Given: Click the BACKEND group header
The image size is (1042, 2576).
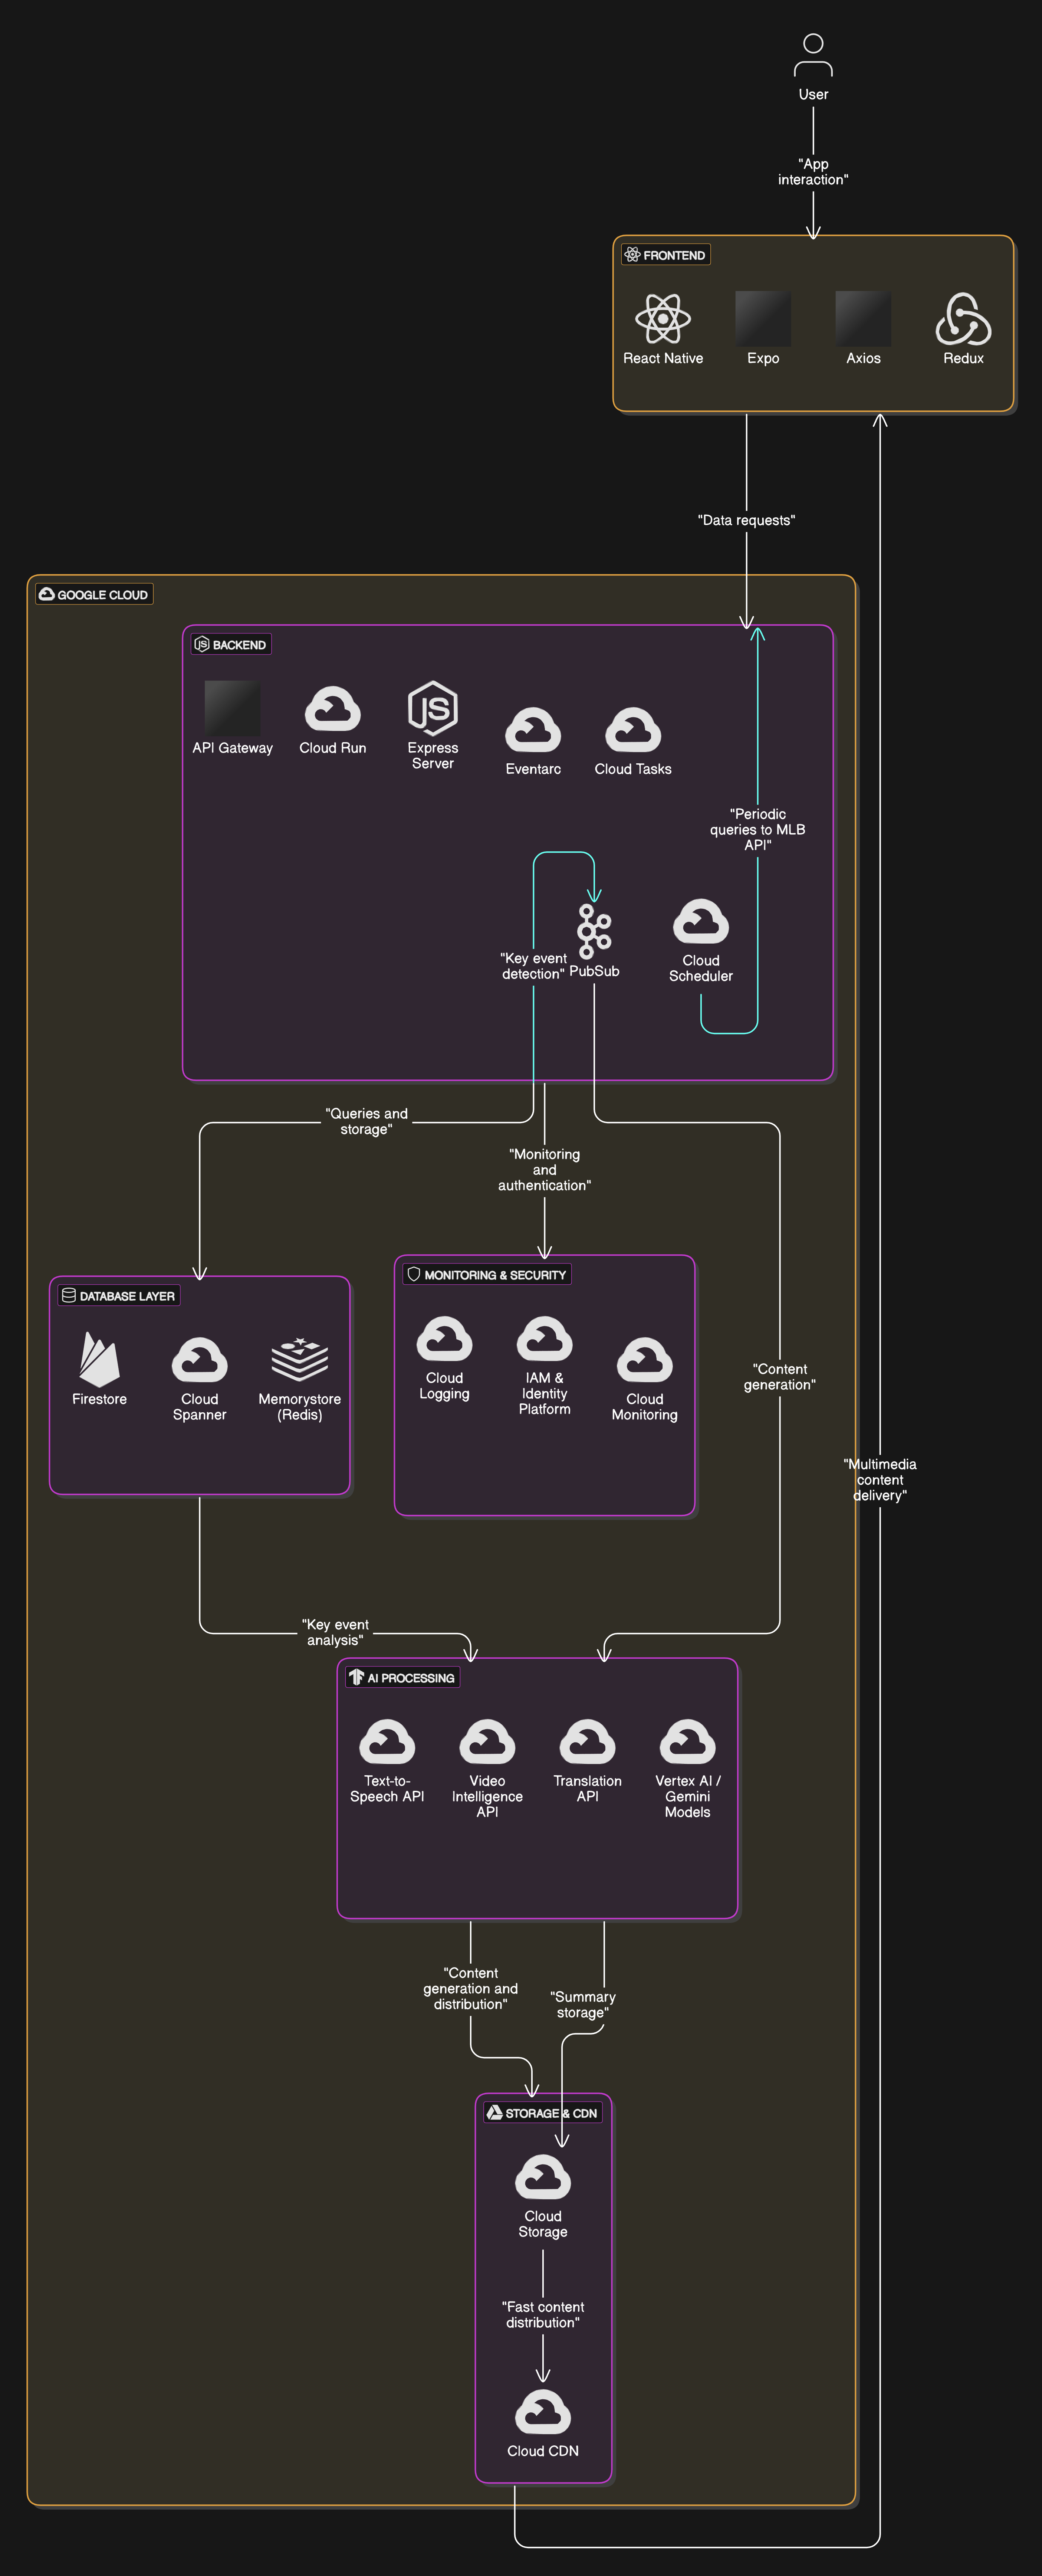Looking at the screenshot, I should [231, 645].
